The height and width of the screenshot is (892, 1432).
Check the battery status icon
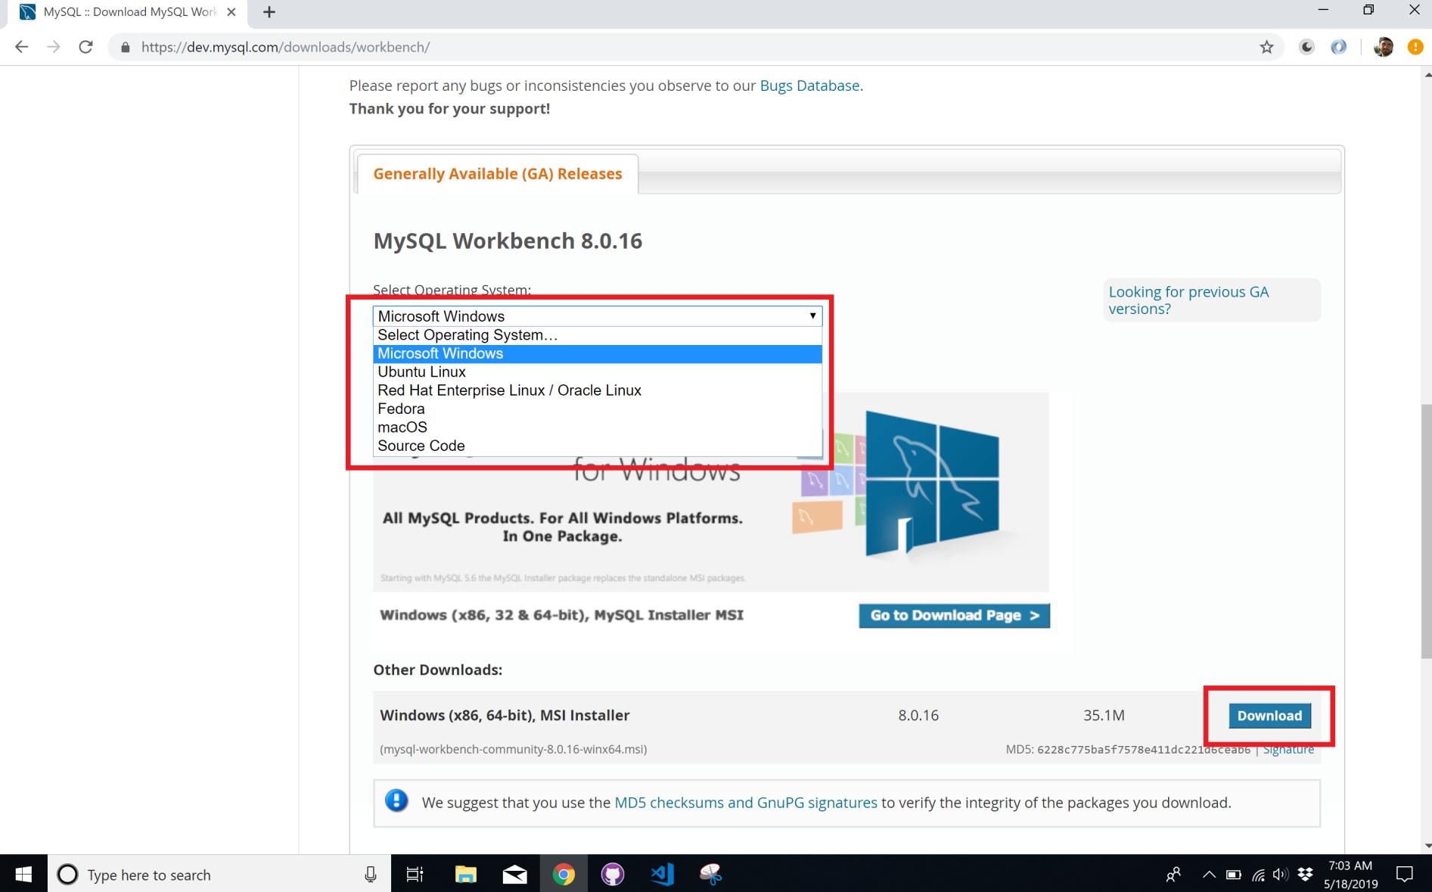(1234, 875)
